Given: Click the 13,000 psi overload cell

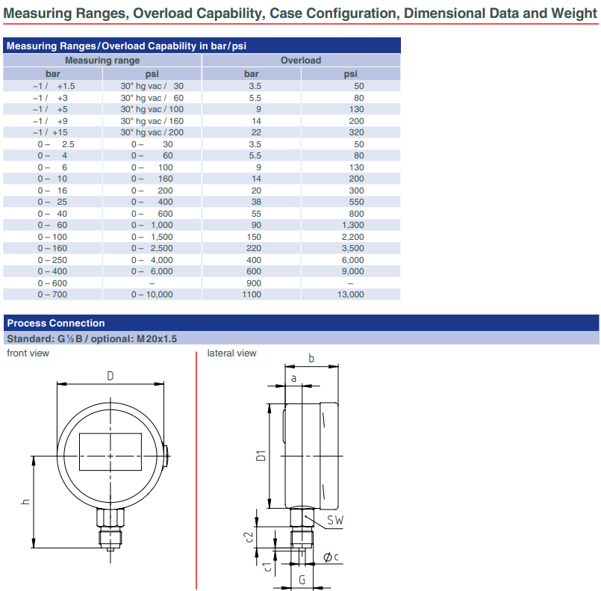Looking at the screenshot, I should coord(350,294).
